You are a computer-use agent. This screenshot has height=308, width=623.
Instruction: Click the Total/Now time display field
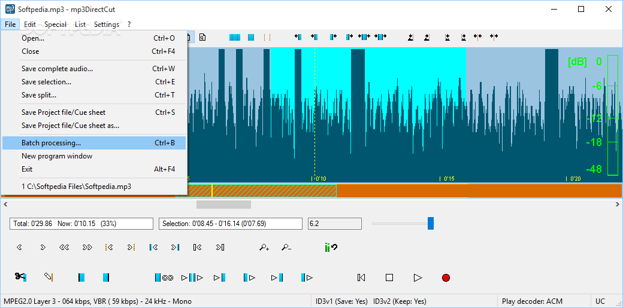81,224
